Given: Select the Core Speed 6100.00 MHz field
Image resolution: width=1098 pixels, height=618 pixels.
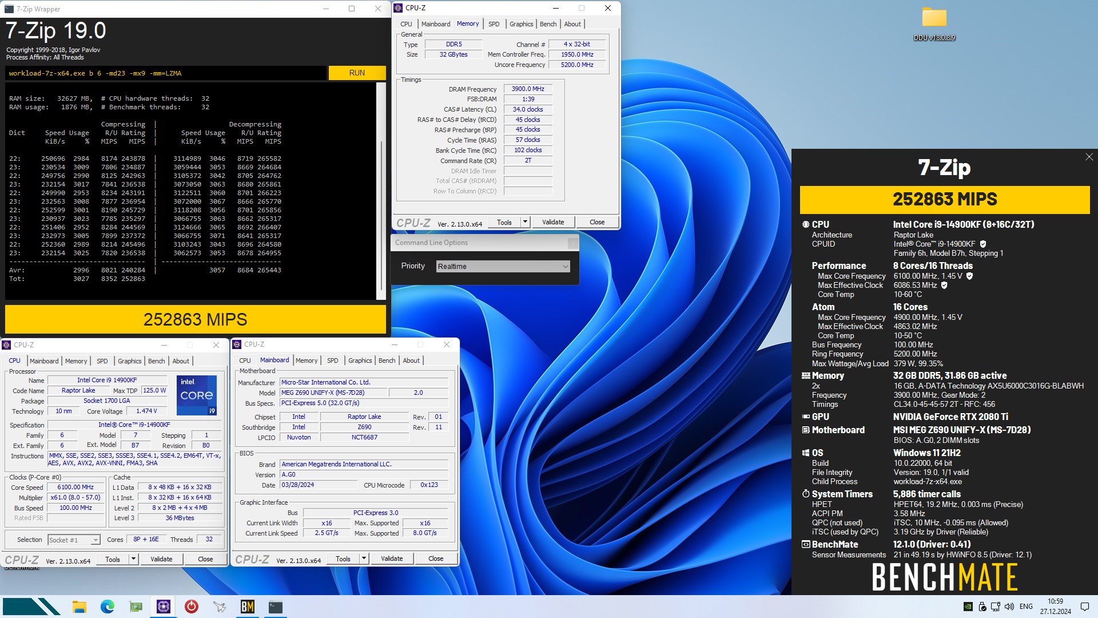Looking at the screenshot, I should pyautogui.click(x=75, y=487).
